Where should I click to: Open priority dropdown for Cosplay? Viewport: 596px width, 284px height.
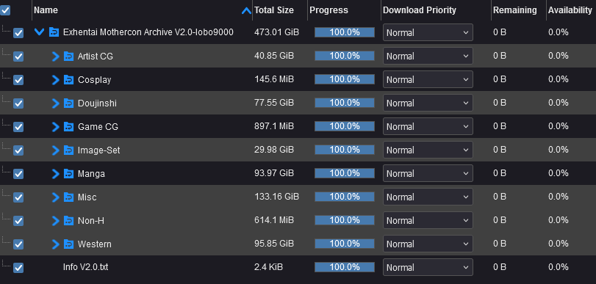pyautogui.click(x=428, y=79)
